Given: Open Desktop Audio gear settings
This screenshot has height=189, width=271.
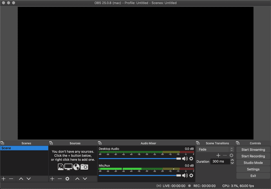Looking at the screenshot, I should [191, 159].
